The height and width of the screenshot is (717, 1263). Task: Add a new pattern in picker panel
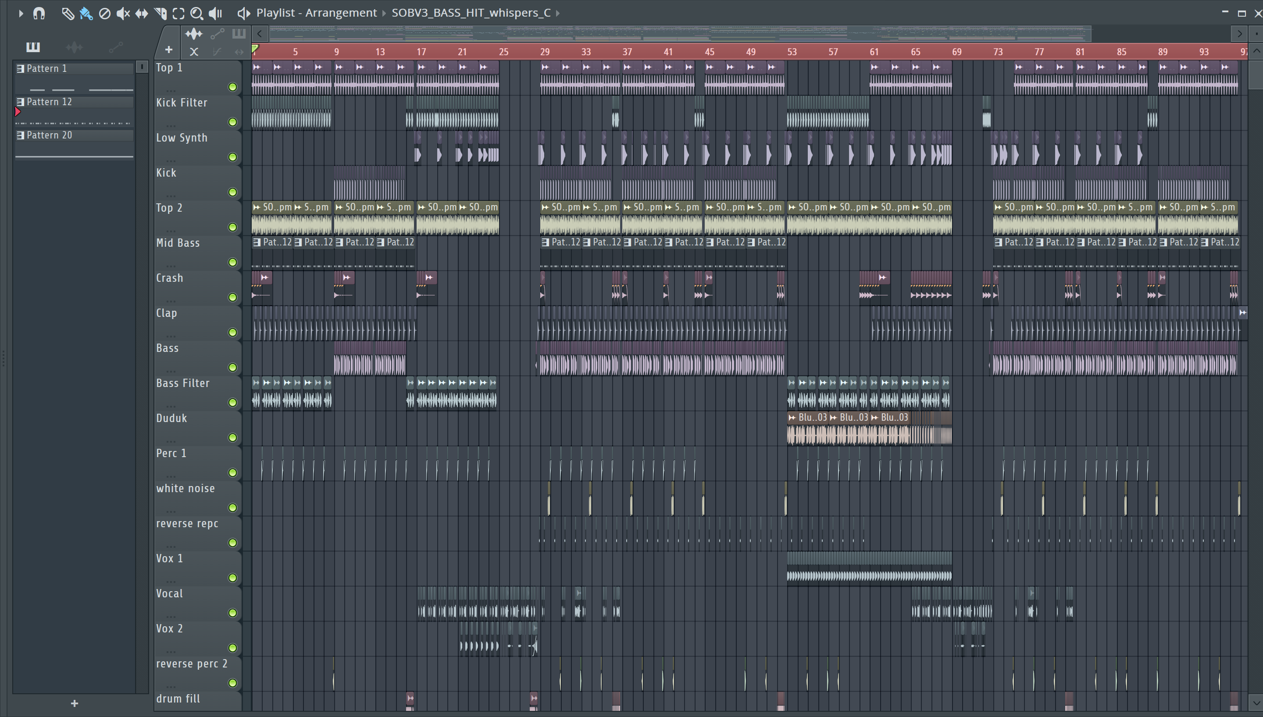pos(75,704)
